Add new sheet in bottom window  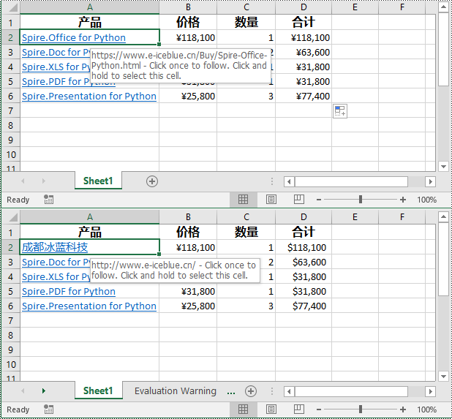tap(251, 391)
